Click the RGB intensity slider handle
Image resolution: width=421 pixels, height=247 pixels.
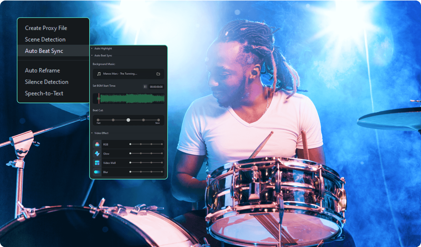click(130, 144)
